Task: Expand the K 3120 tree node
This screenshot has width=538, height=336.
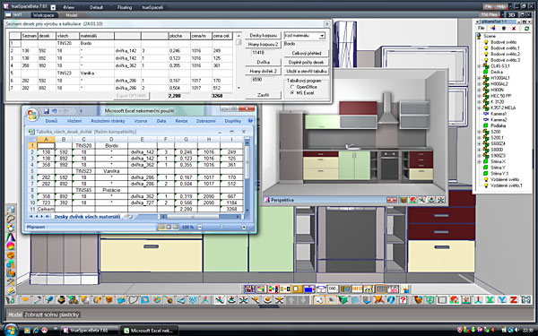Action: pos(480,102)
